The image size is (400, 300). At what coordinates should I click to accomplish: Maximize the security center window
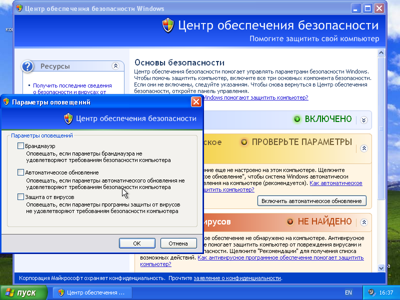pyautogui.click(x=367, y=8)
